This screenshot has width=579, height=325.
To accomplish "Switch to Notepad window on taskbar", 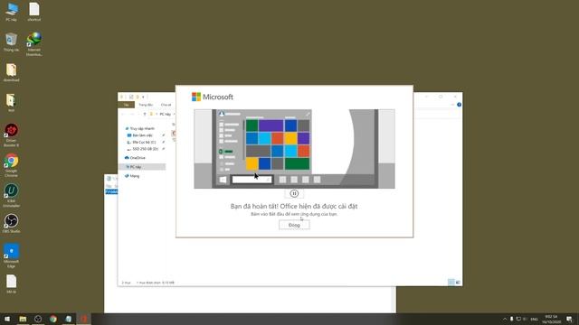I will pos(69,319).
